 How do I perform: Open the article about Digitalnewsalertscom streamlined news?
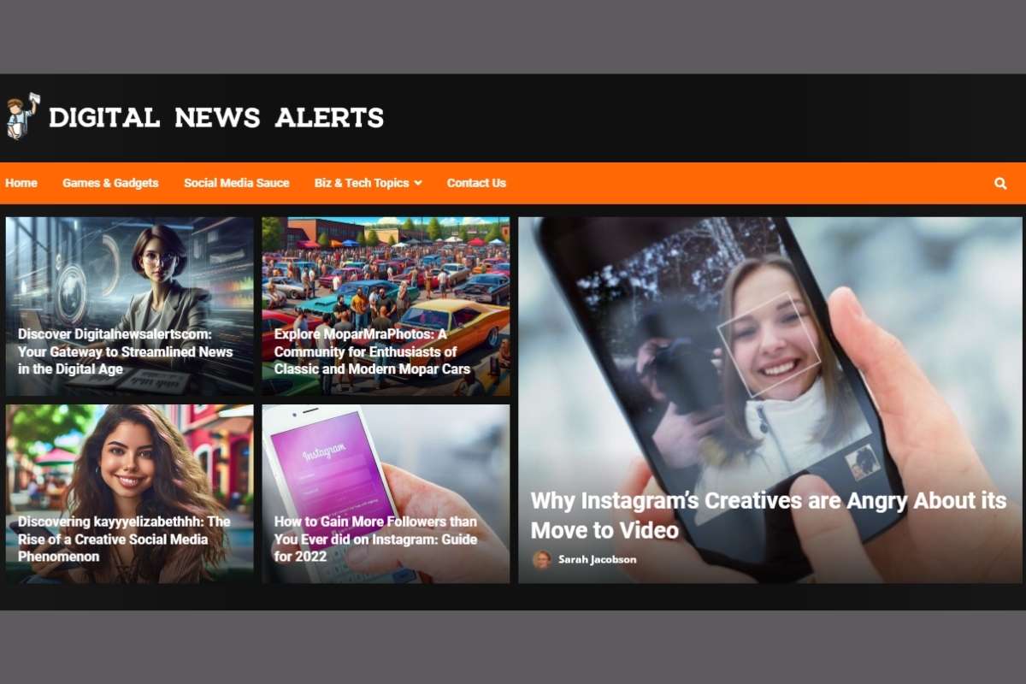coord(125,352)
